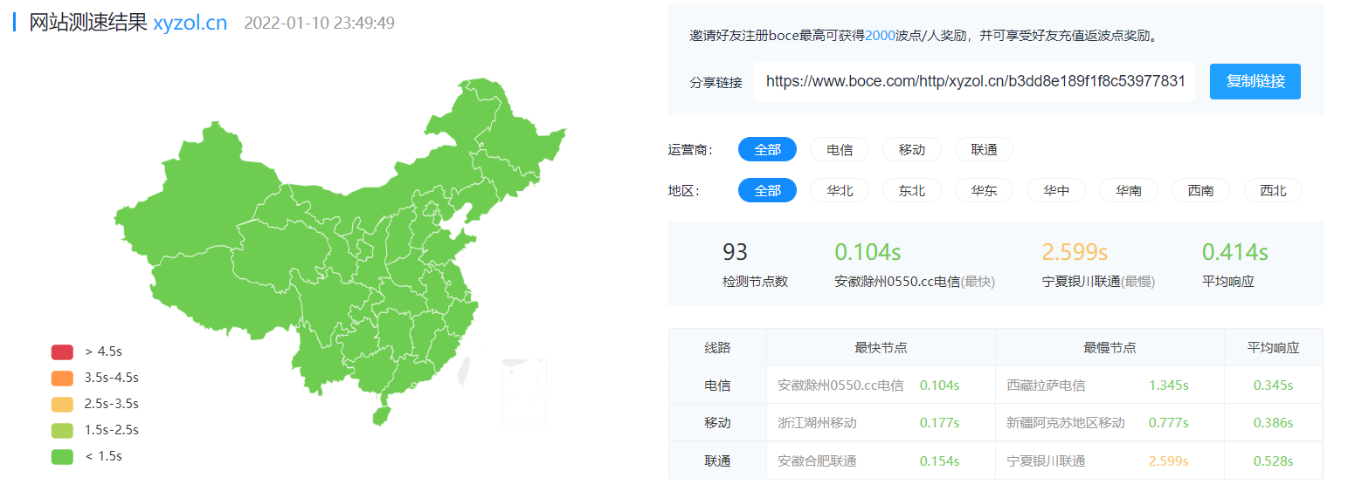
Task: Click the red > 4.5s legend swatch
Action: (62, 351)
